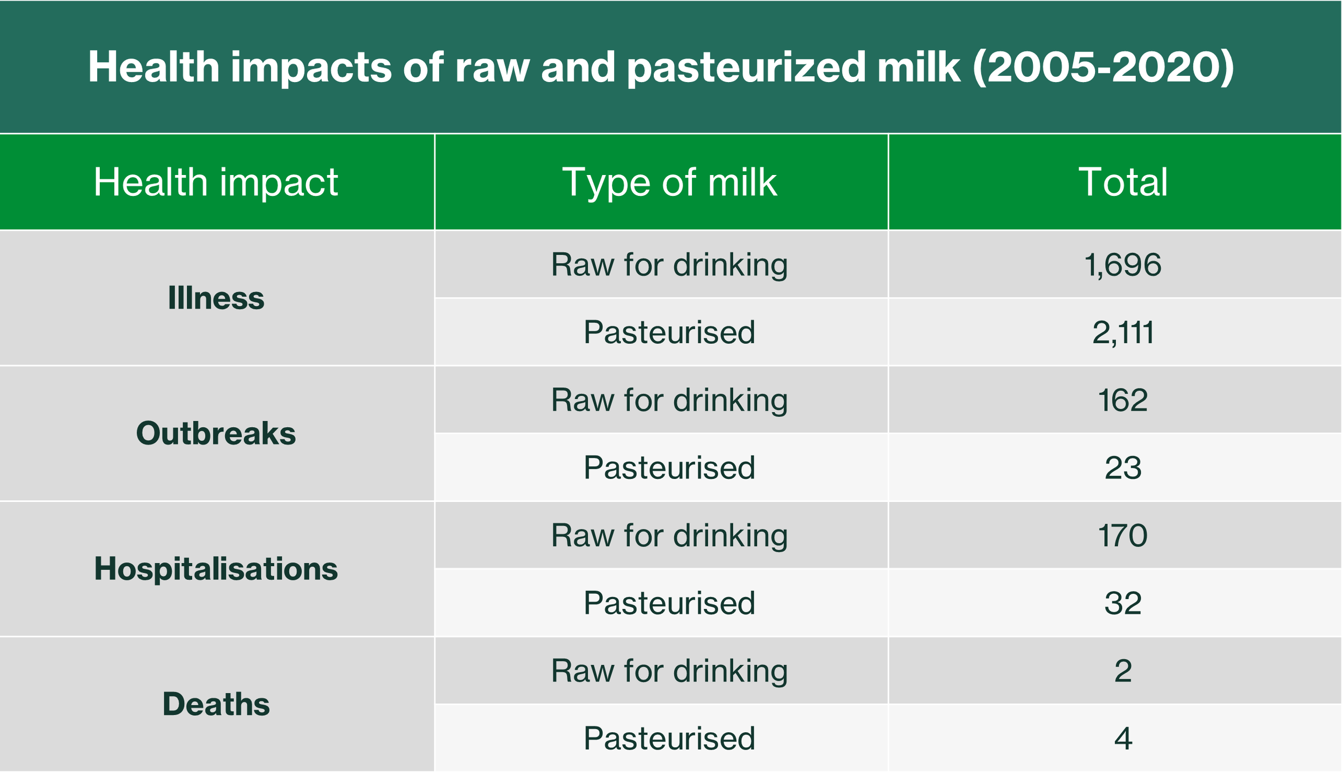Click the 162 outbreaks value
The height and width of the screenshot is (772, 1342).
[x=1115, y=400]
